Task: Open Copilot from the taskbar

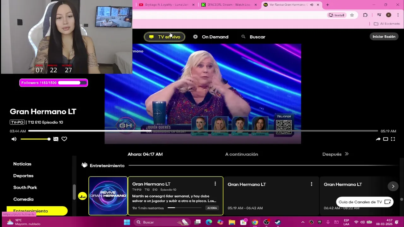Action: tap(220, 222)
